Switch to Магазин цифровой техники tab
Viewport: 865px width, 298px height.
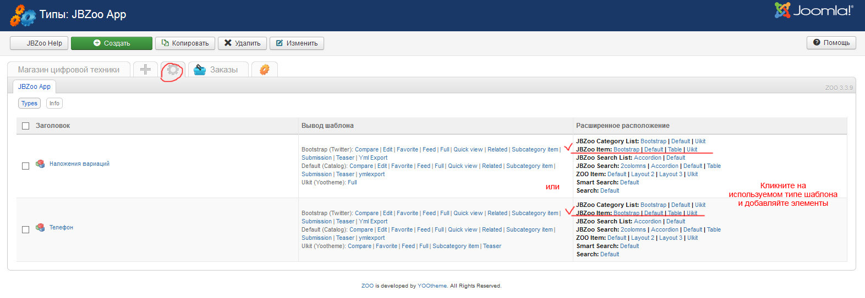(x=69, y=70)
